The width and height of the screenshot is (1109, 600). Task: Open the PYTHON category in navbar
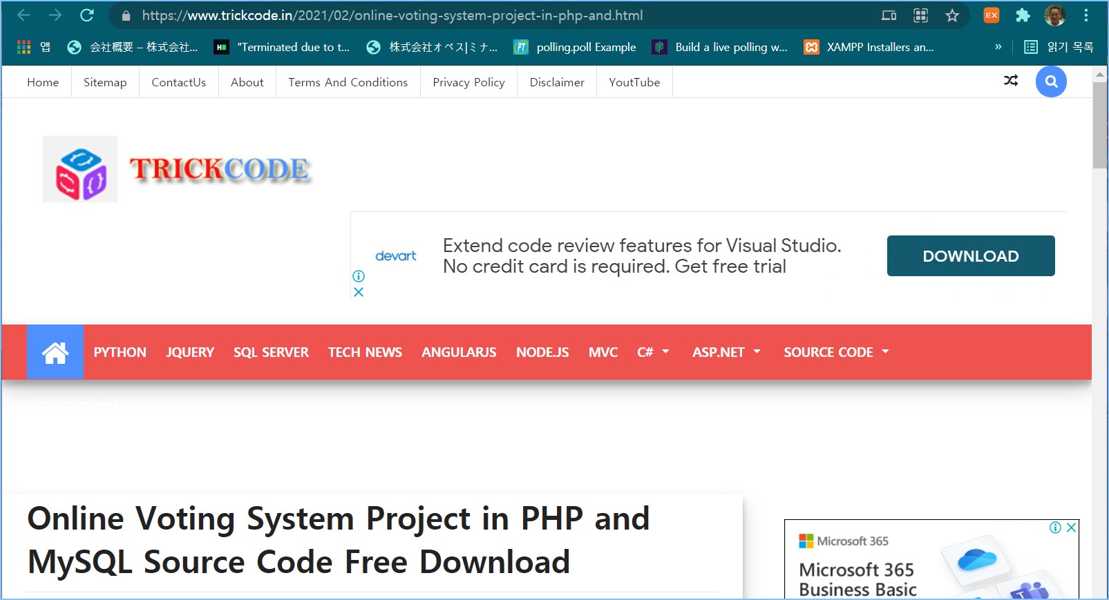click(x=120, y=352)
